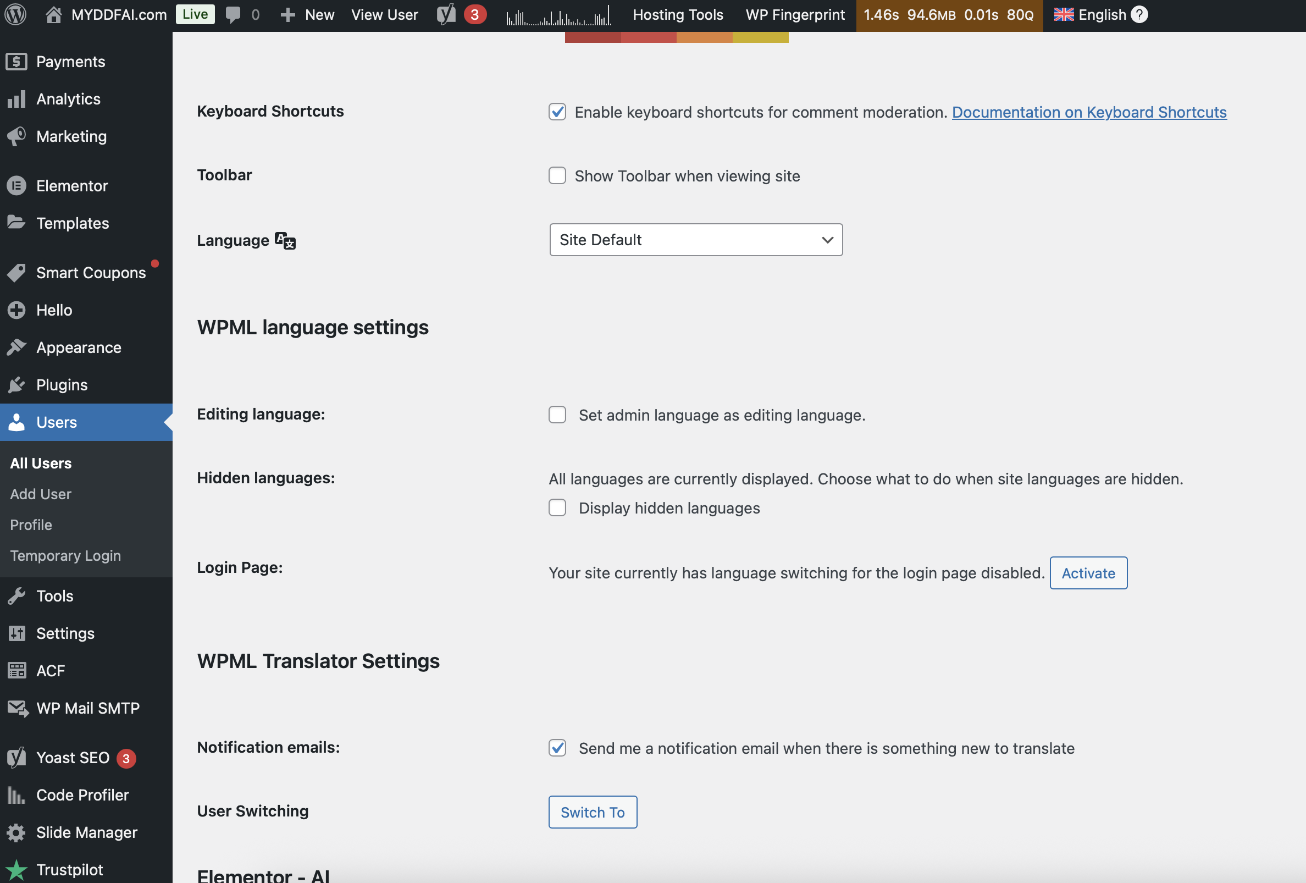Image resolution: width=1306 pixels, height=883 pixels.
Task: Open the Yoast icon in admin bar
Action: point(446,15)
